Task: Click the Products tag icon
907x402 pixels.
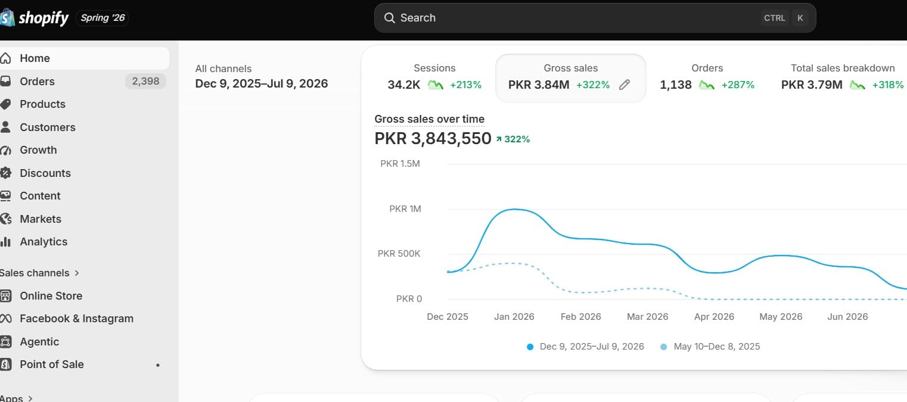Action: 6,104
